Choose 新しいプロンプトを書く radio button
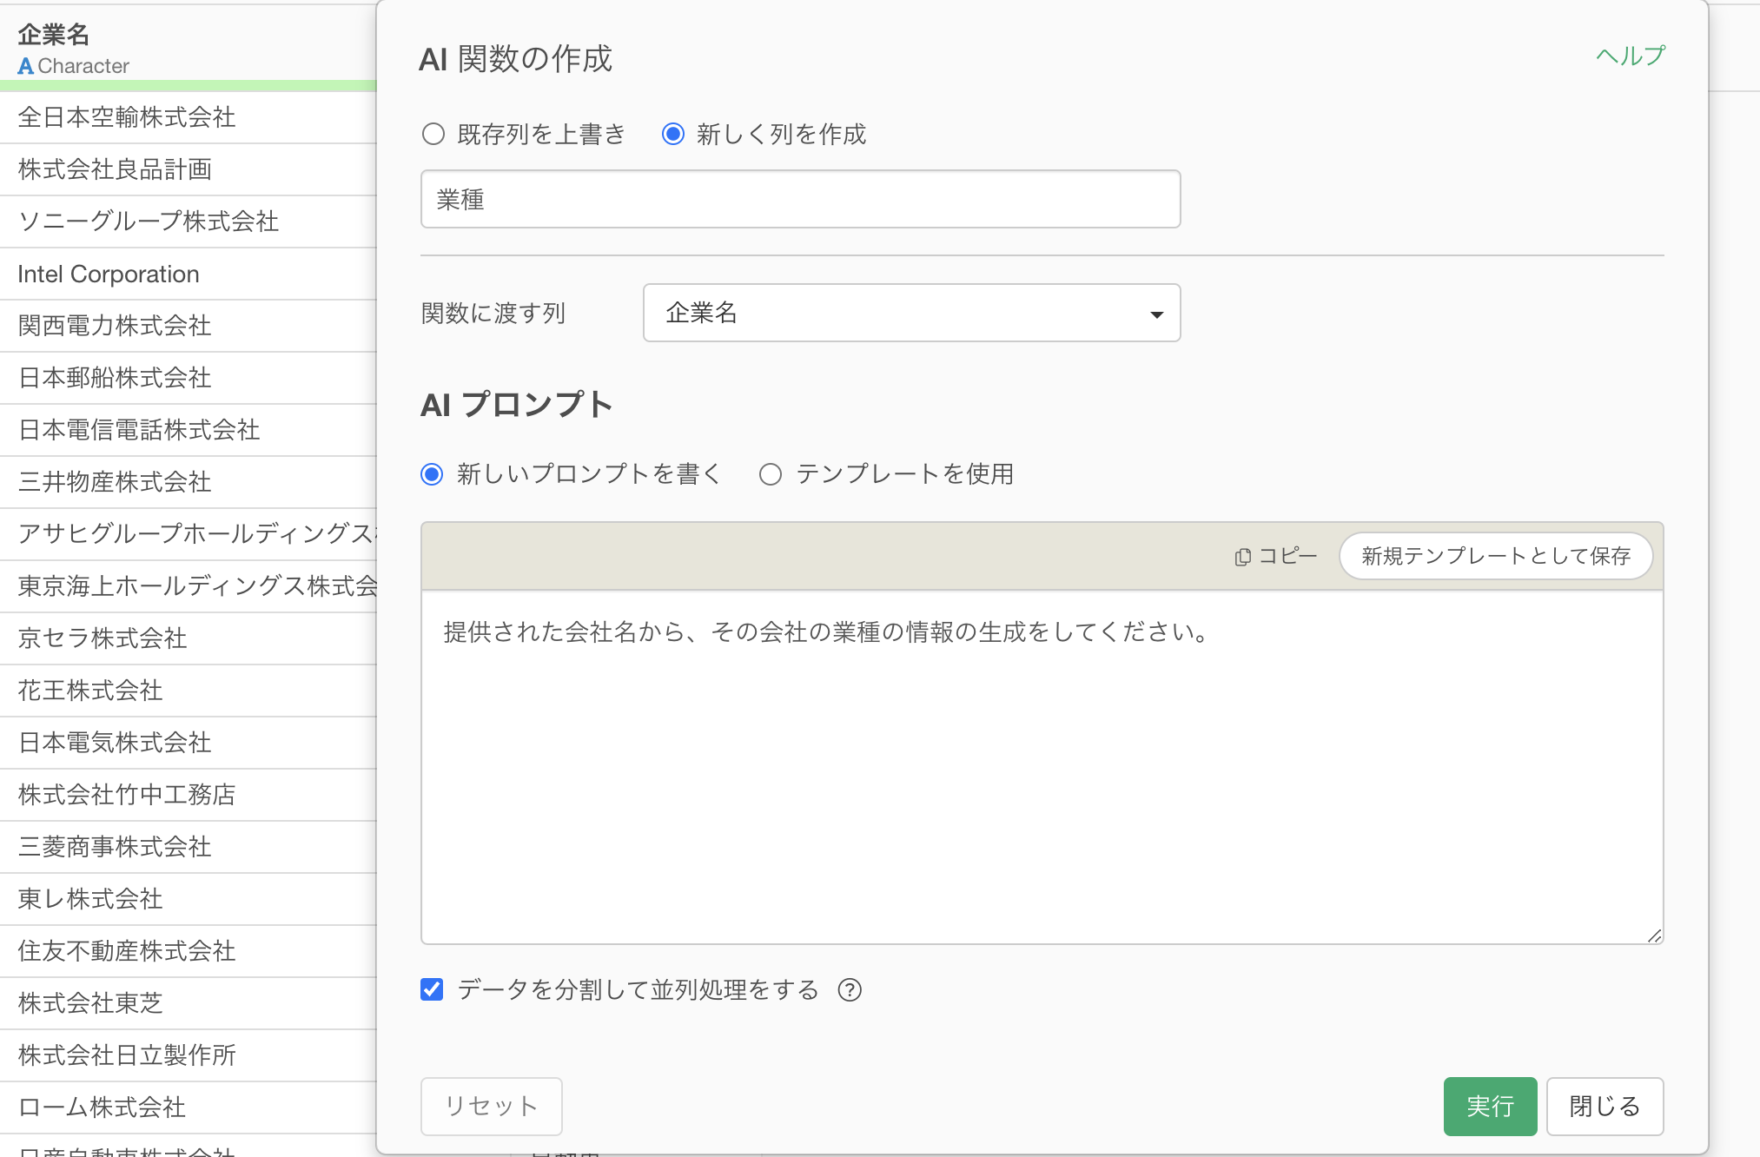 click(x=432, y=474)
